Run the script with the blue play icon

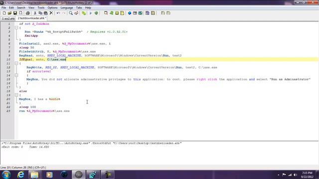pyautogui.click(x=91, y=13)
